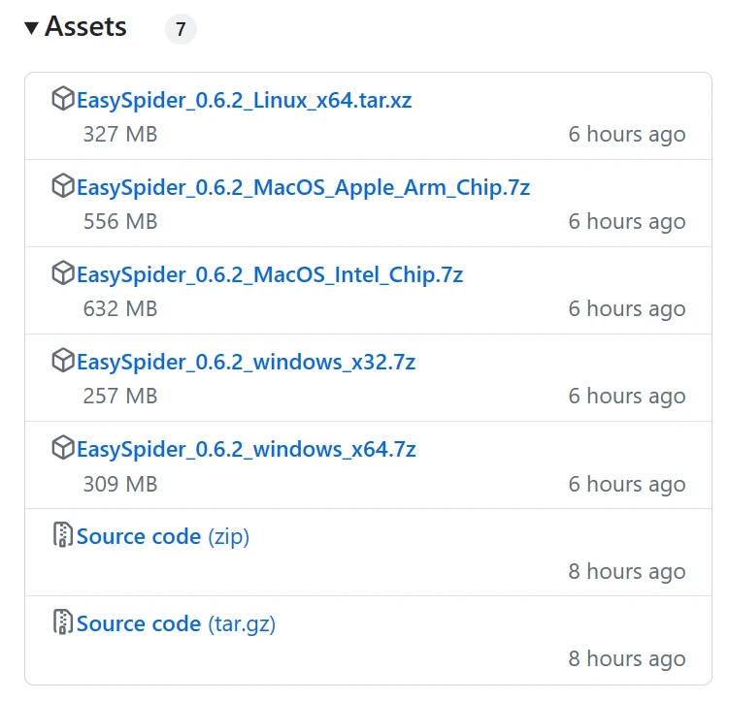Click the package icon beside MacOS_Intel_Chip.7z
The width and height of the screenshot is (729, 701).
coord(63,273)
